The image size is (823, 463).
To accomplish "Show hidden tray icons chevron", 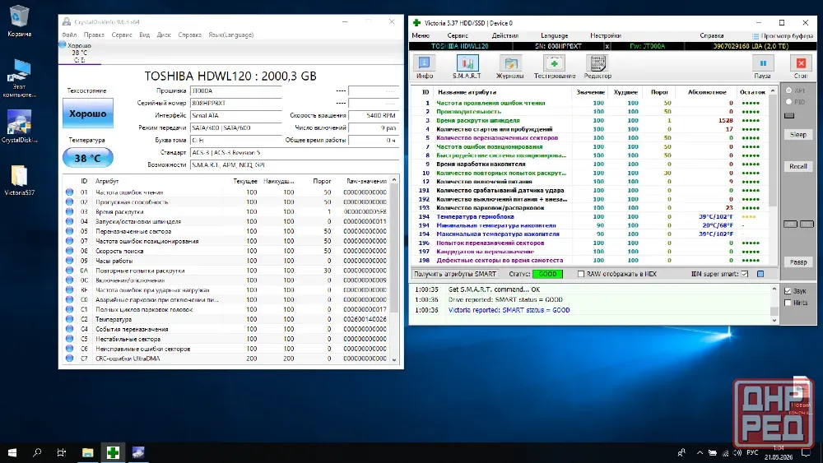I will 700,452.
